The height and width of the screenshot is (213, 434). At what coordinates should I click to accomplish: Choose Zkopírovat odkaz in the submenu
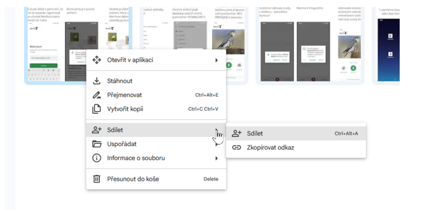click(270, 148)
